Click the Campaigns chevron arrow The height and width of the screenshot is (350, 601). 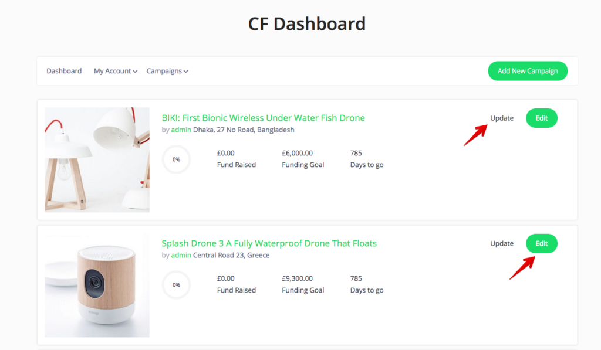185,72
